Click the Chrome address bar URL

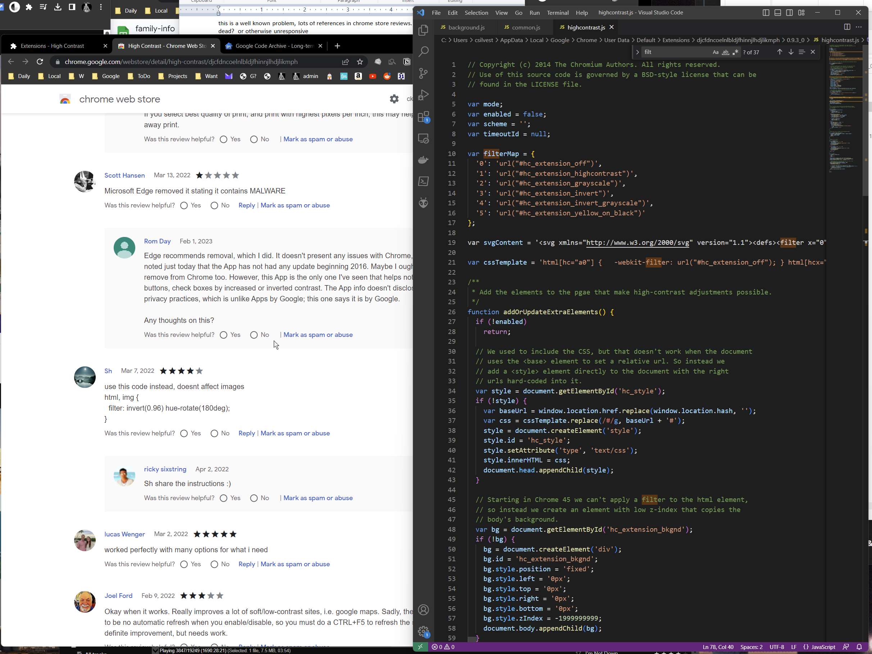coord(181,62)
